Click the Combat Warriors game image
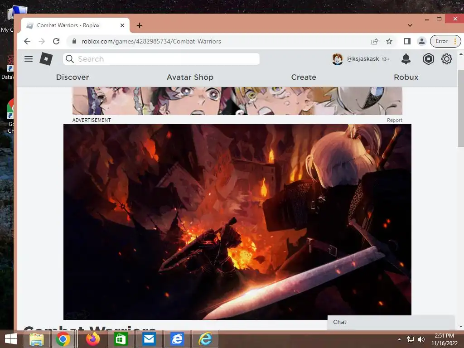Image resolution: width=464 pixels, height=348 pixels. point(237,222)
